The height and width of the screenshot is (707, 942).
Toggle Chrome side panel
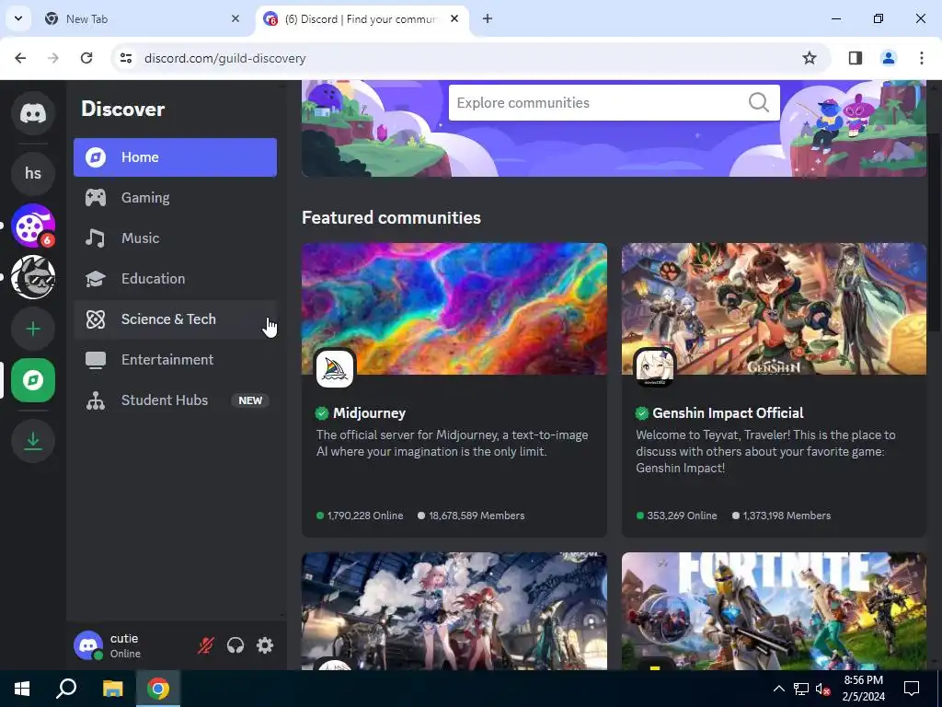pos(855,58)
